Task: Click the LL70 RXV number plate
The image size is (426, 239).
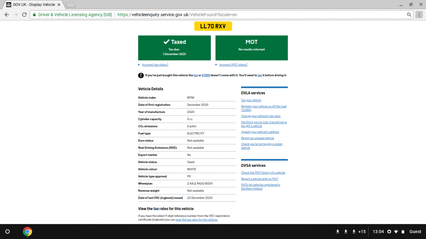Action: point(213,26)
